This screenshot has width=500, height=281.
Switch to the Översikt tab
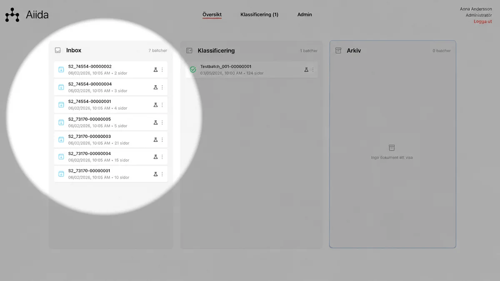point(212,15)
